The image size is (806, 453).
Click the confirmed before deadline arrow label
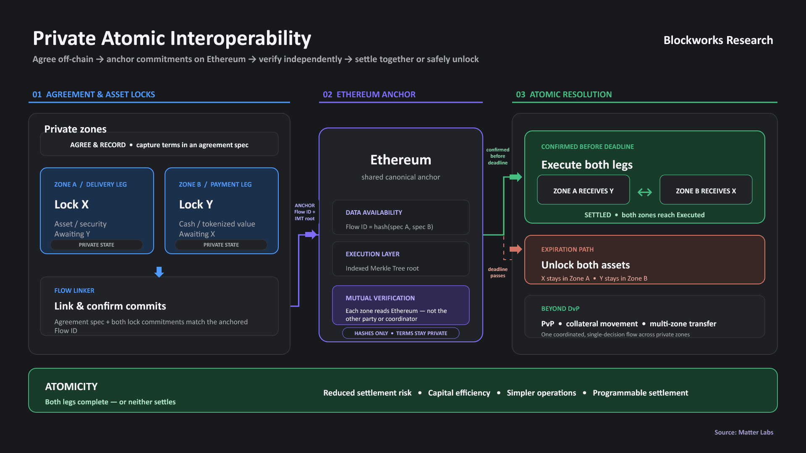coord(498,156)
